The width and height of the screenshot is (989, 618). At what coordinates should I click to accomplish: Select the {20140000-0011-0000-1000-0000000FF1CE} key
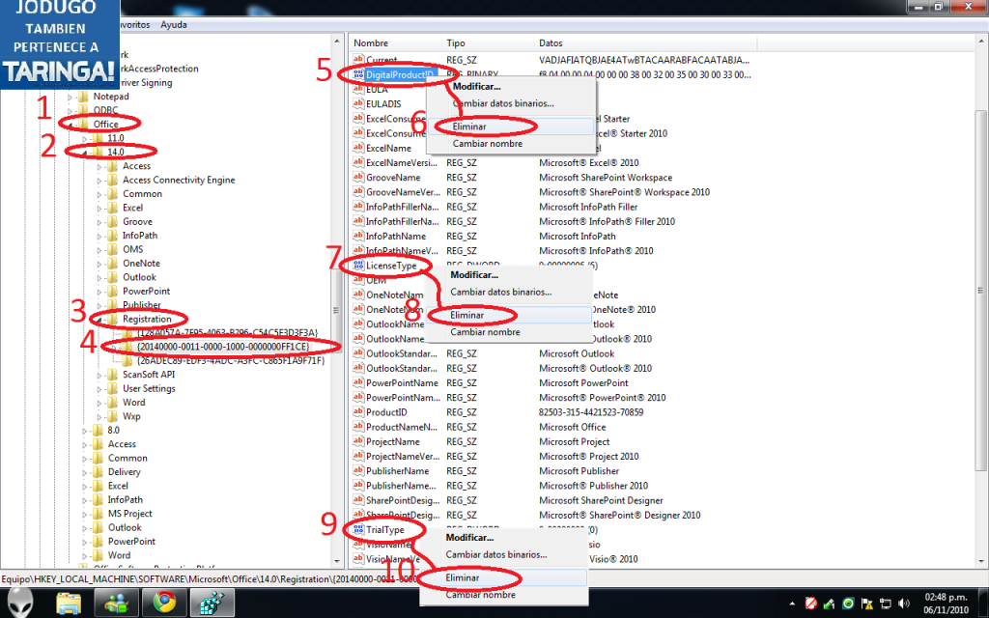[223, 347]
